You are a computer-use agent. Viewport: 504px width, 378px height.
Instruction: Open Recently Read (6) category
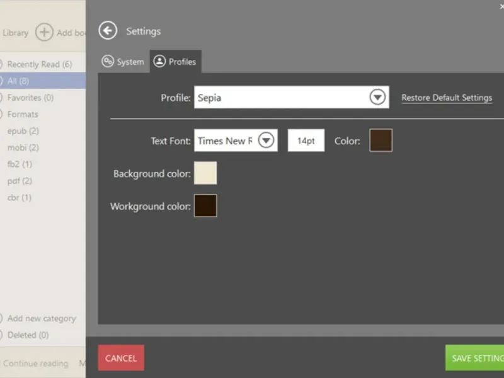[x=40, y=64]
